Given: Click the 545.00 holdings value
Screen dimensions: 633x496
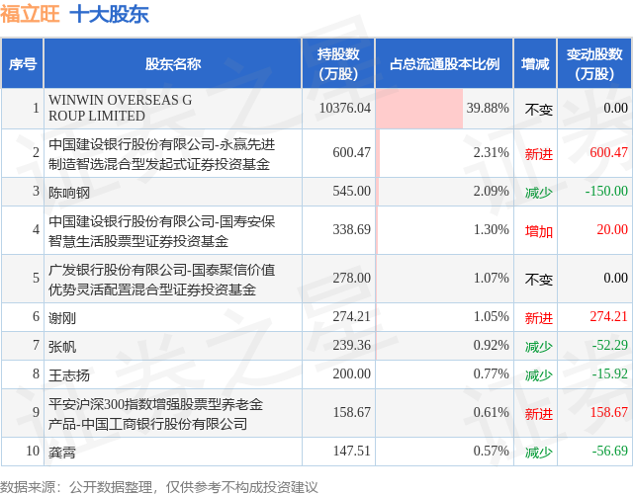Looking at the screenshot, I should 352,191.
